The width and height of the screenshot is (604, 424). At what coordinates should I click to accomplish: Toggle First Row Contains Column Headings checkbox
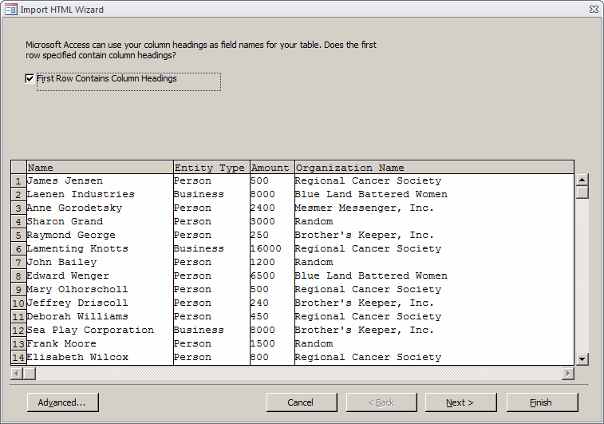point(30,78)
